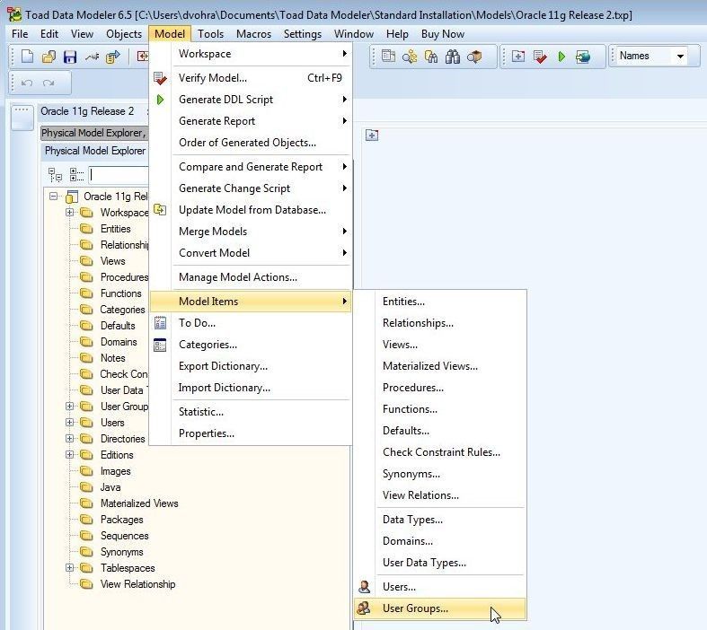Select the Oracle 11g Release 2 tab
The height and width of the screenshot is (630, 707).
(x=87, y=111)
